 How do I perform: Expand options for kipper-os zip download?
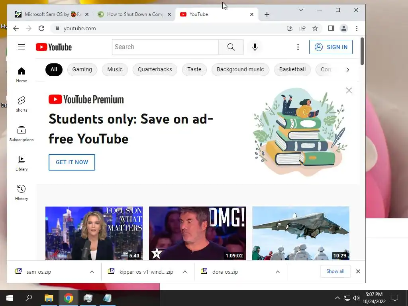185,272
